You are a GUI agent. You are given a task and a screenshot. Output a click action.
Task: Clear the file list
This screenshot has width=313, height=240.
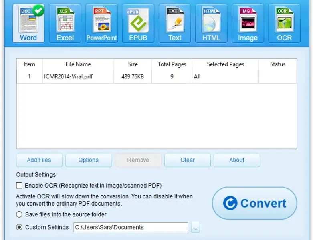188,160
